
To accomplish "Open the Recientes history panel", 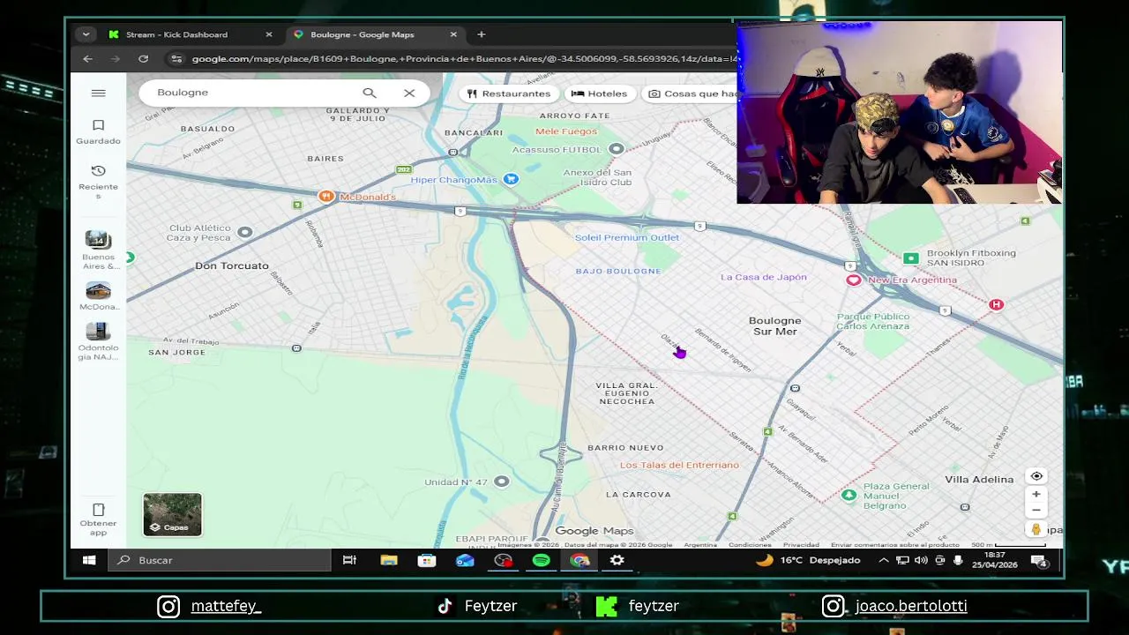I will pyautogui.click(x=98, y=182).
